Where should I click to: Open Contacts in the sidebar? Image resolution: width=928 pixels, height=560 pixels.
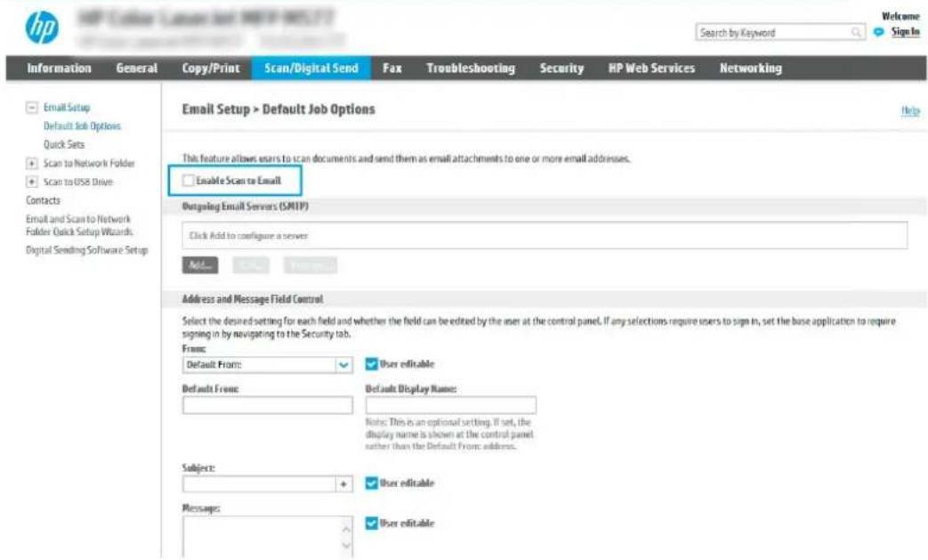[x=43, y=200]
